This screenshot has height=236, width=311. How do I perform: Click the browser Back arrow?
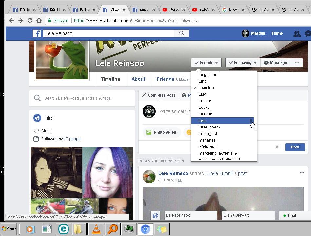[x=11, y=20]
